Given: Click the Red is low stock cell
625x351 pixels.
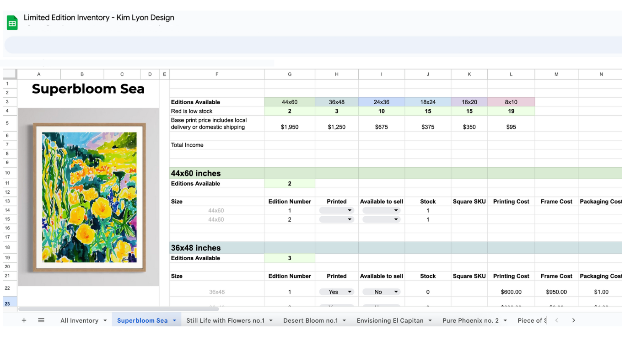Looking at the screenshot, I should click(x=217, y=111).
